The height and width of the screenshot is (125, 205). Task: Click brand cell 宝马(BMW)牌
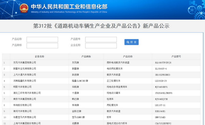(x=78, y=117)
